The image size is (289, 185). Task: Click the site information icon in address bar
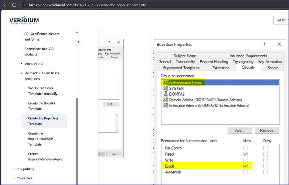25,5
